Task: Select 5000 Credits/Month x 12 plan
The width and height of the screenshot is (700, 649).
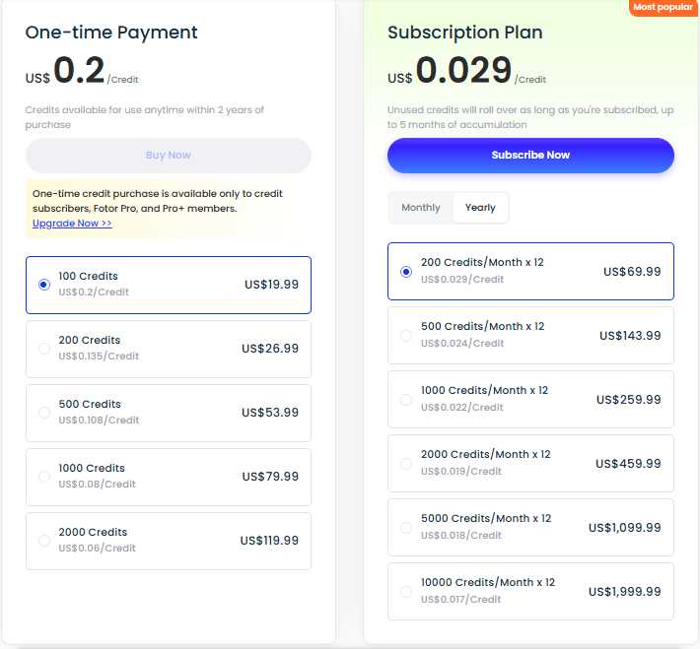Action: pos(406,527)
